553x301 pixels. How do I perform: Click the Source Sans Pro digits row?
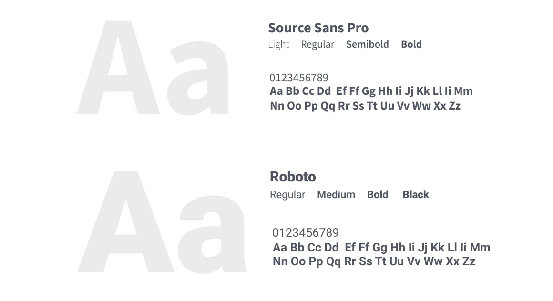coord(299,78)
